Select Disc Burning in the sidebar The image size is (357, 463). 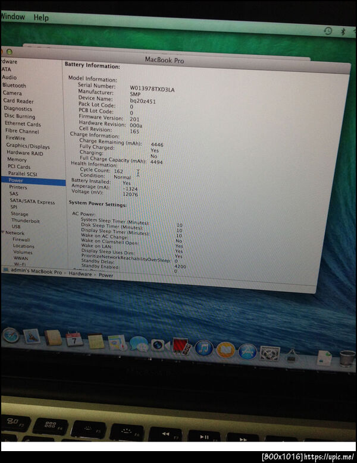tap(20, 116)
